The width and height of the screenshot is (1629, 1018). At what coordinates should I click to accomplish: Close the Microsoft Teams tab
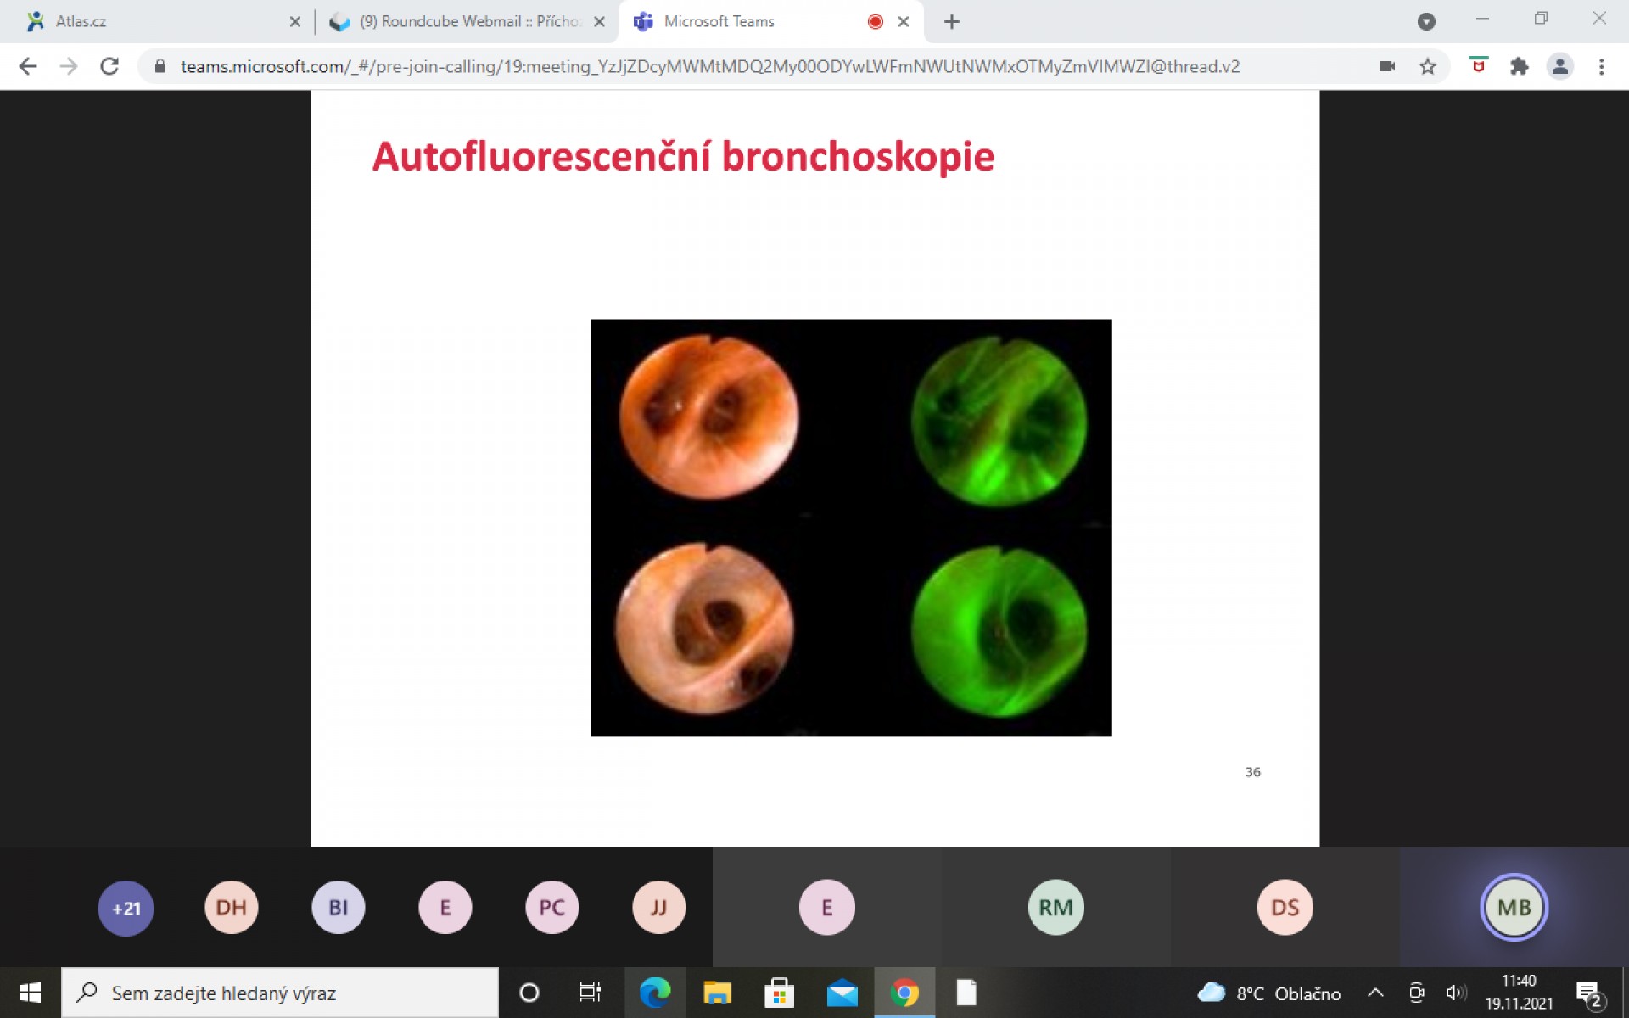tap(904, 22)
